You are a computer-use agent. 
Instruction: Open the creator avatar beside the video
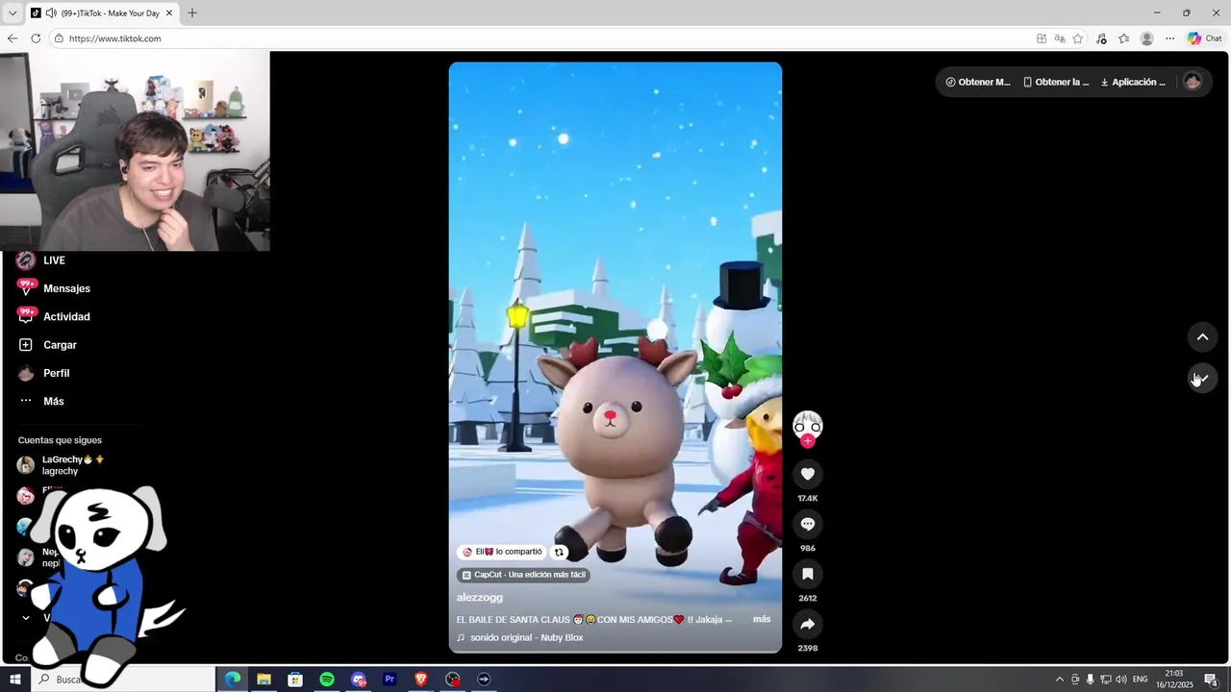click(808, 424)
